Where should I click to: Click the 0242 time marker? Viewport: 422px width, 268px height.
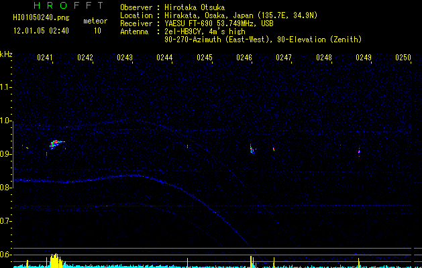(x=85, y=58)
